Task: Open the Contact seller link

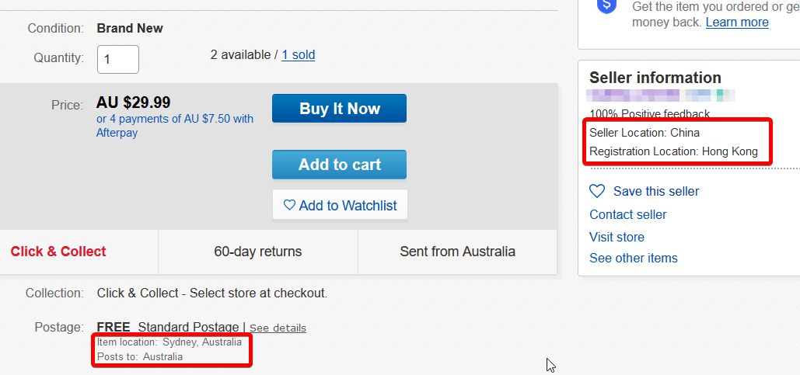Action: click(x=628, y=214)
